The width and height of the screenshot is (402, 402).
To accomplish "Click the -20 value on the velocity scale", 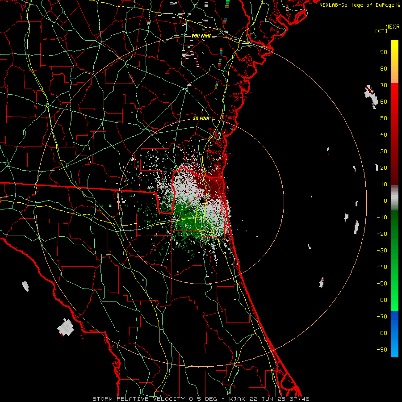I will coord(382,234).
